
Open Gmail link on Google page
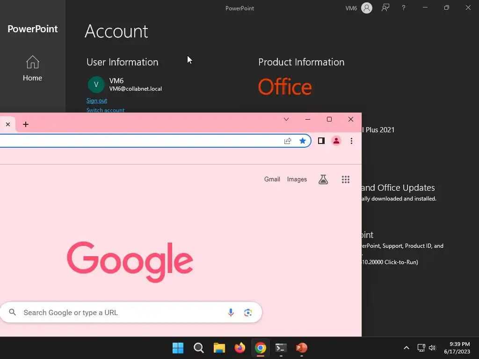[272, 179]
